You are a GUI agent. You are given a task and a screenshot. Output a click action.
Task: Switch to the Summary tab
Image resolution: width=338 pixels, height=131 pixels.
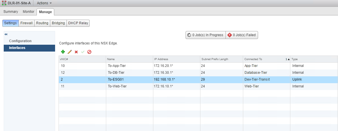(11, 12)
